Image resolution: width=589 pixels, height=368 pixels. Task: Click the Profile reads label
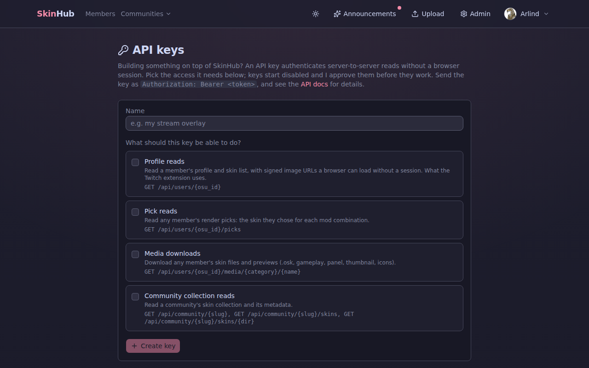pos(164,161)
